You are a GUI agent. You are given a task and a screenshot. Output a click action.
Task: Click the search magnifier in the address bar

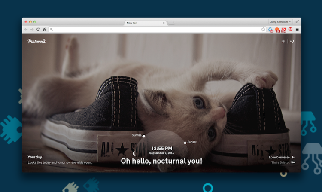51,30
